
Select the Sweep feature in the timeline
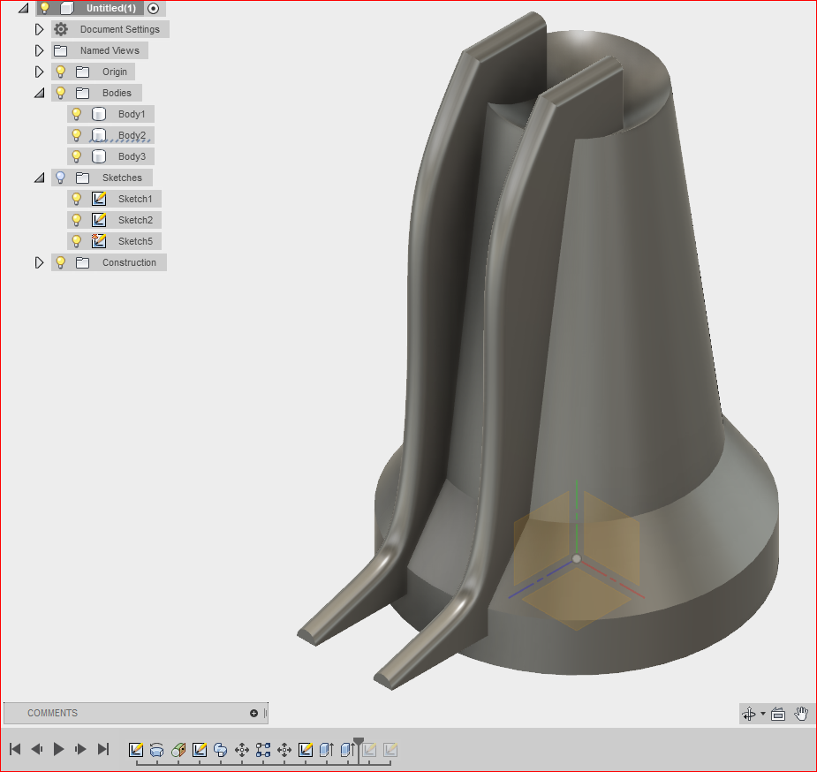(x=221, y=750)
